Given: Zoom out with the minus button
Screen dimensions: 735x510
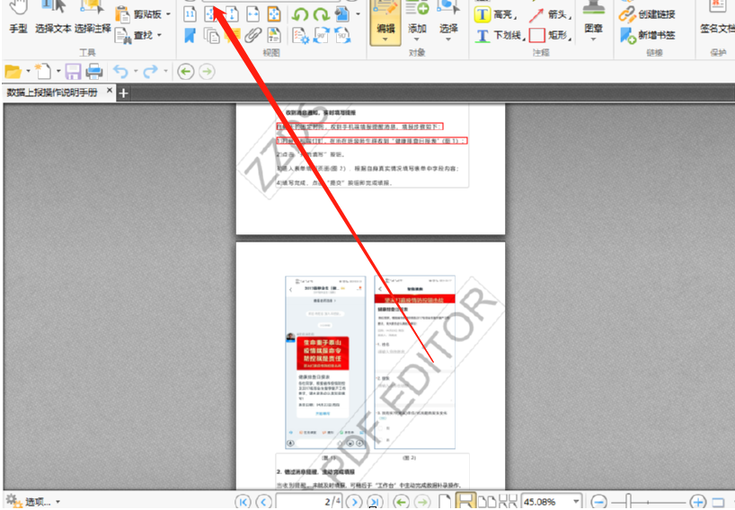Looking at the screenshot, I should 598,502.
